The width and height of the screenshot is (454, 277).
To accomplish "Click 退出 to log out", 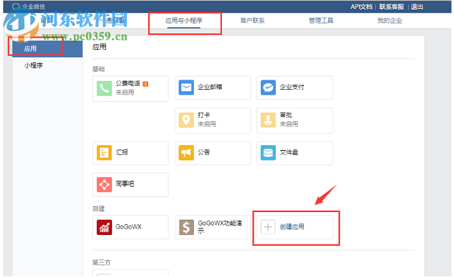I will [417, 6].
